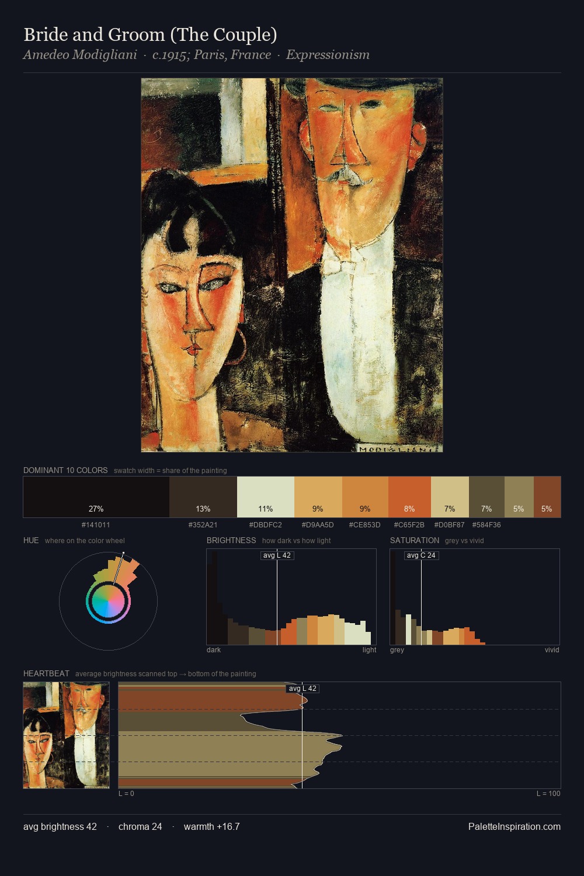
Task: Choose the 8% burnt orange swatch
Action: [409, 497]
